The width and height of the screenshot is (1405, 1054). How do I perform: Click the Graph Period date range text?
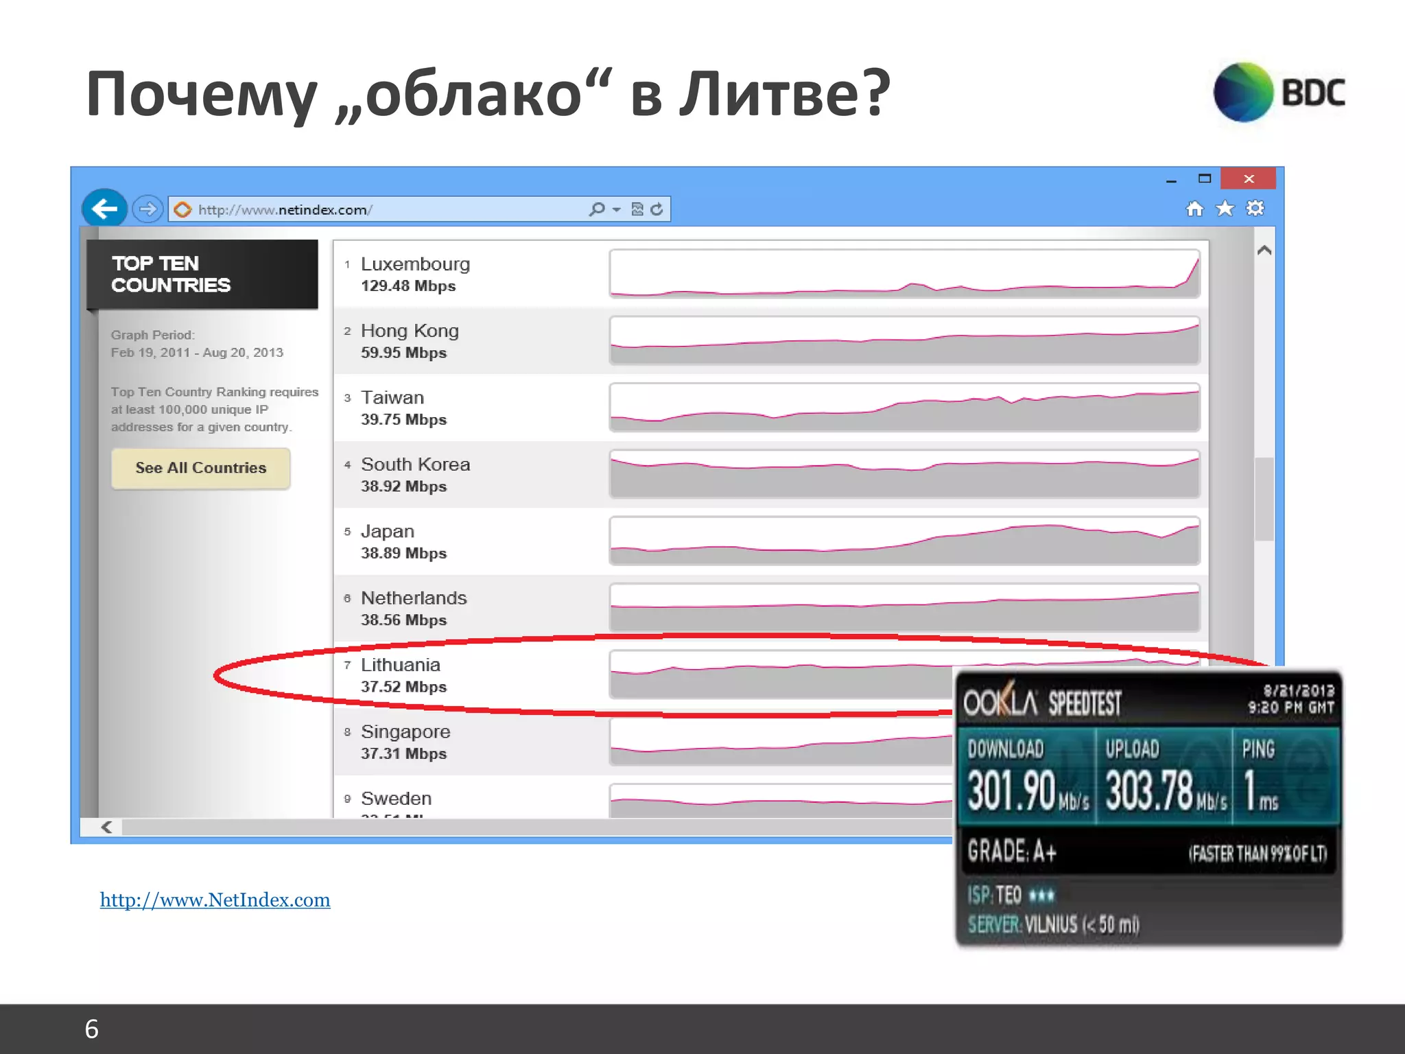point(197,344)
